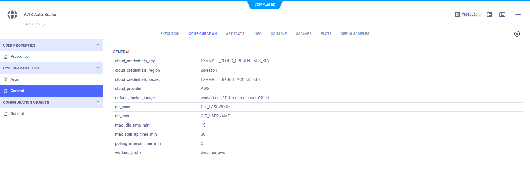Click the AWS Auto-Scaler globe task icon
530x196 pixels.
pyautogui.click(x=12, y=15)
